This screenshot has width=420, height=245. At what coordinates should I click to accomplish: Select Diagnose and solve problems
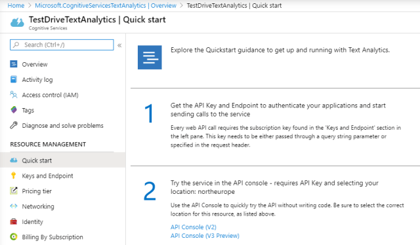pyautogui.click(x=63, y=125)
